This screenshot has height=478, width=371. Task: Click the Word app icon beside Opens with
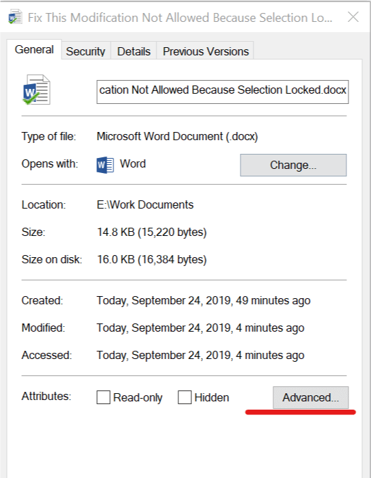click(105, 165)
